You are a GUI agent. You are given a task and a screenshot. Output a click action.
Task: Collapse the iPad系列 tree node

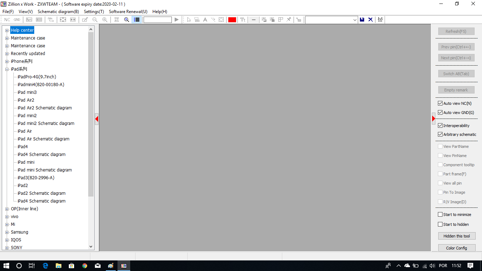(7, 69)
